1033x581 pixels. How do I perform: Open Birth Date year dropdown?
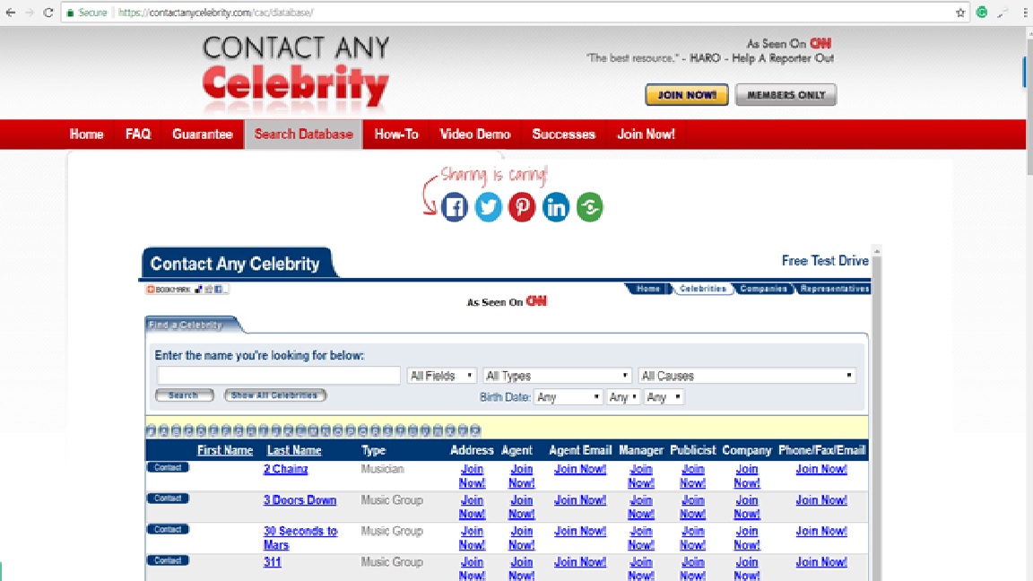point(664,397)
